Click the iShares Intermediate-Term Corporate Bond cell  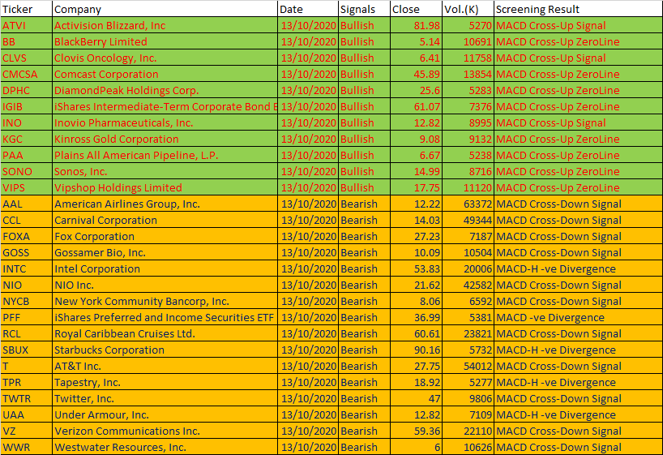coord(165,107)
